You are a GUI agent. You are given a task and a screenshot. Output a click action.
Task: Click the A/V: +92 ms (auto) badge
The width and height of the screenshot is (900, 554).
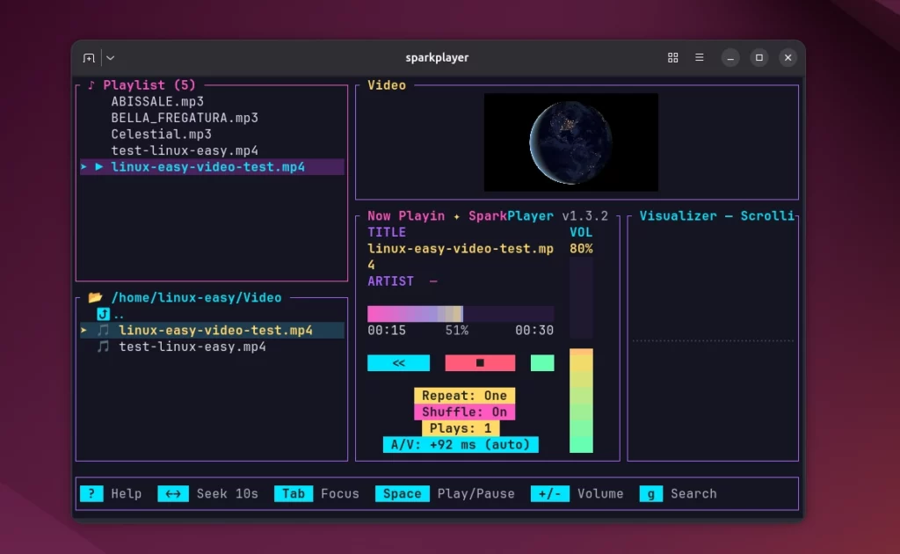click(461, 444)
